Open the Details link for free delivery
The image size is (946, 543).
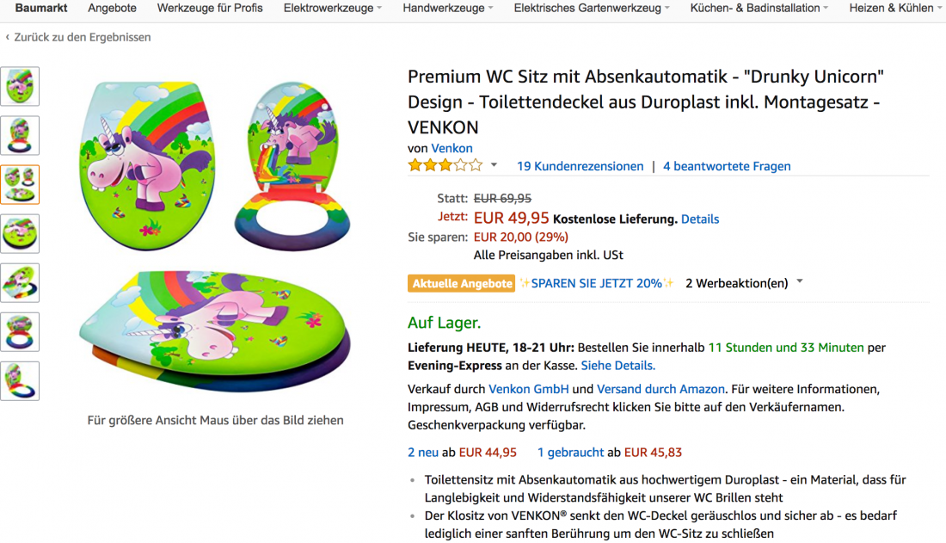700,219
